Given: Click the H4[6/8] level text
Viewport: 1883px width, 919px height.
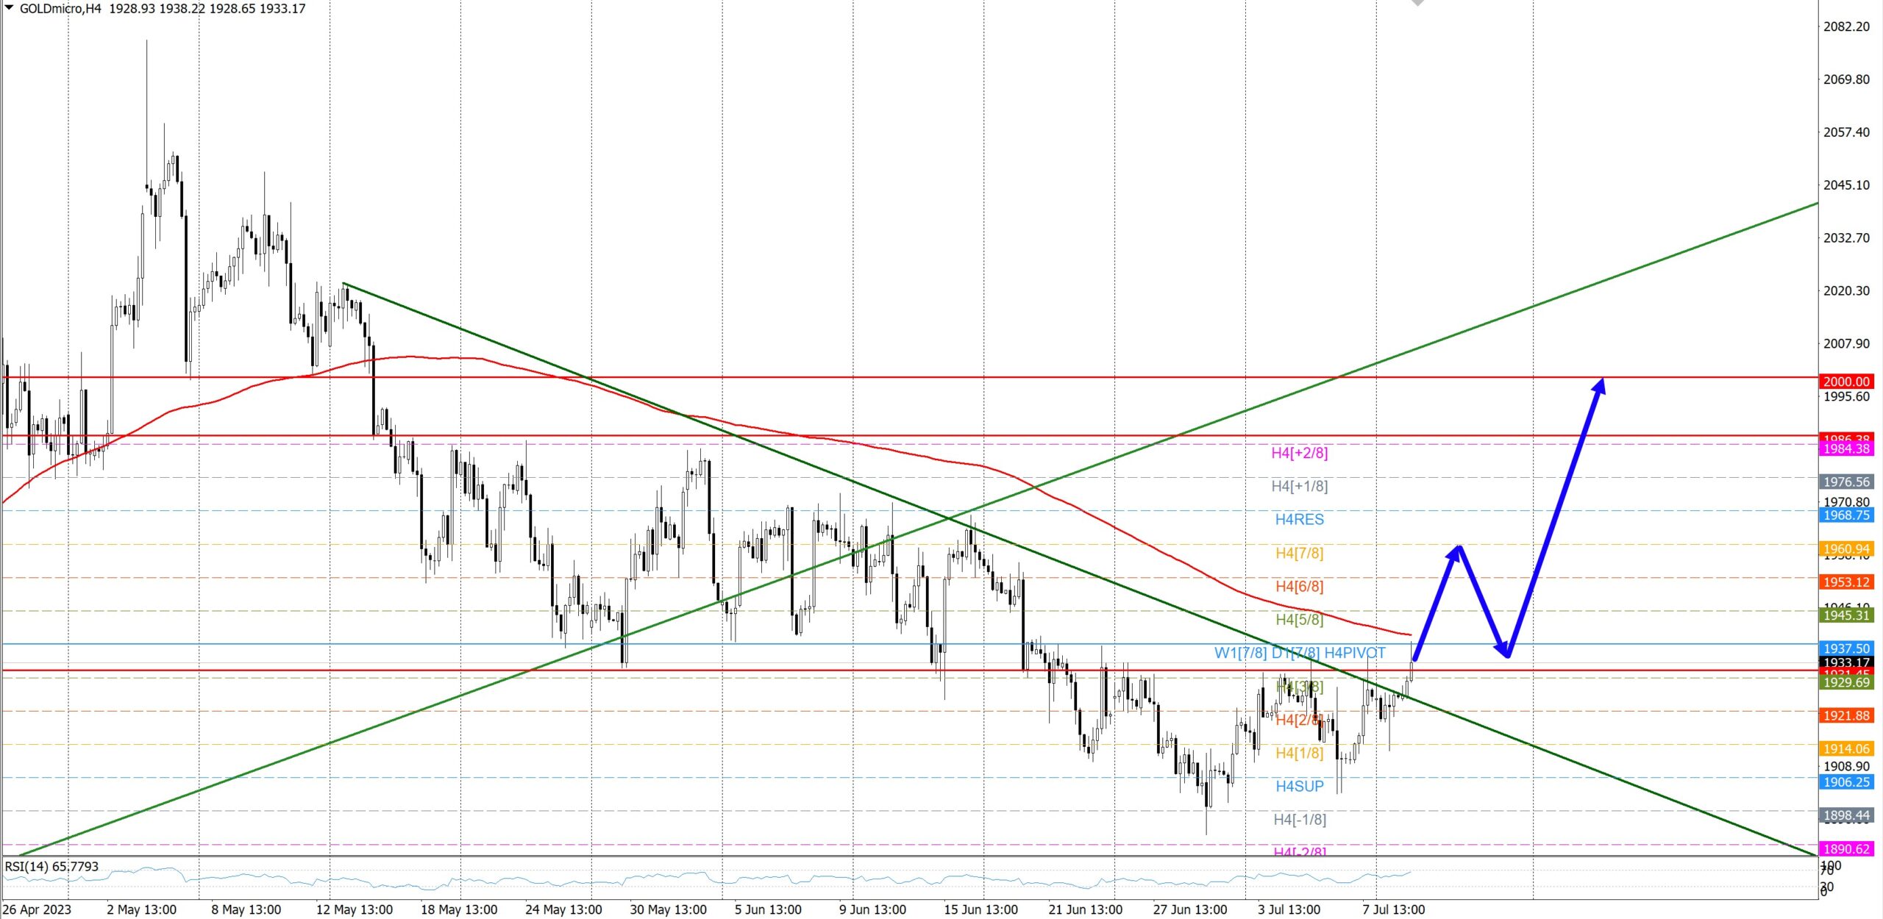Looking at the screenshot, I should 1299,587.
